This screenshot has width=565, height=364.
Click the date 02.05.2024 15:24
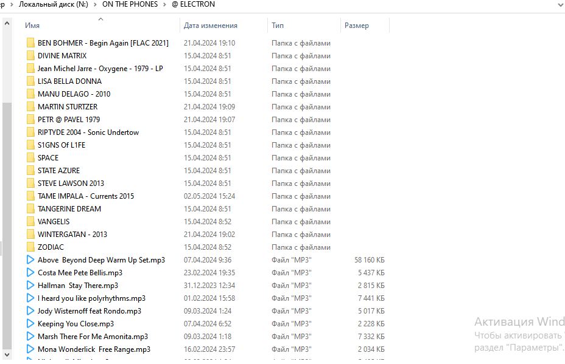point(209,196)
